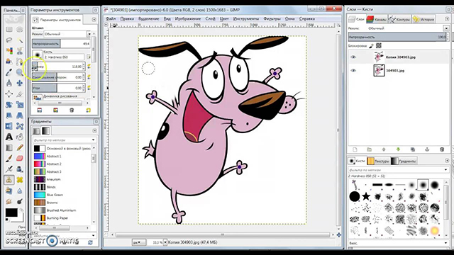
Task: Click the black foreground color swatch
Action: coord(11,212)
